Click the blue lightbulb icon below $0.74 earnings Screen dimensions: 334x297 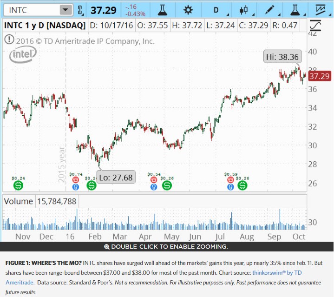76,187
